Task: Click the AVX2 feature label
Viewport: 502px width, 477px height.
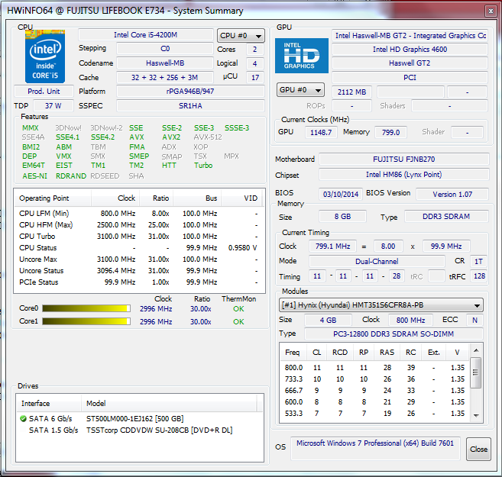Action: tap(171, 137)
